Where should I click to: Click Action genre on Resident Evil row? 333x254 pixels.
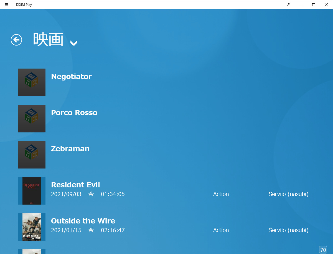[x=221, y=194]
